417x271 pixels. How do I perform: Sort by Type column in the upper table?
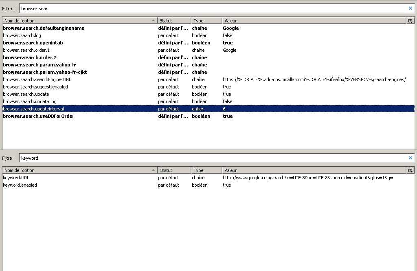tap(206, 21)
